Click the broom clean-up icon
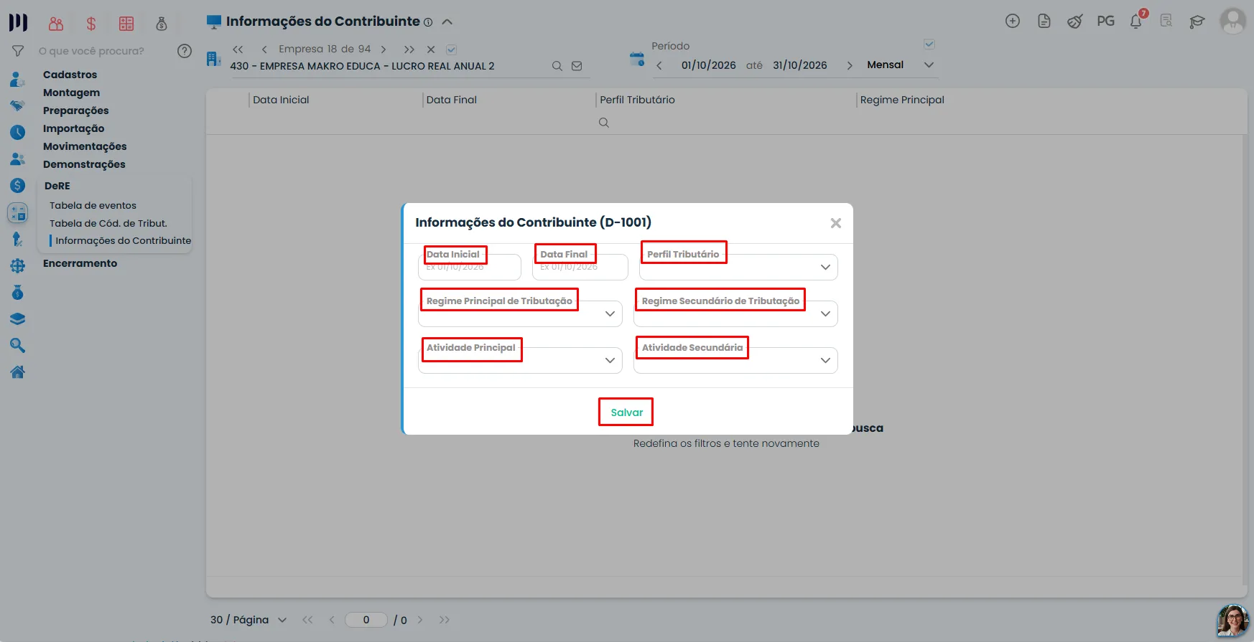Viewport: 1254px width, 642px height. pos(1075,21)
